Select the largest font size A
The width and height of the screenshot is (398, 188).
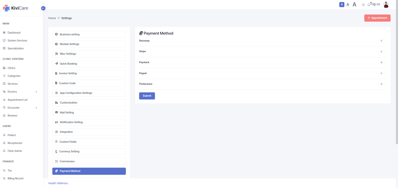[354, 4]
